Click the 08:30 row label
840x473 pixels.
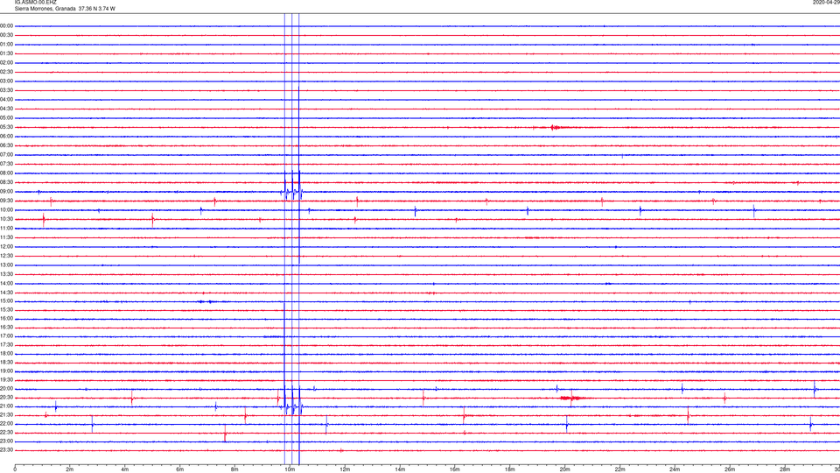(x=6, y=182)
